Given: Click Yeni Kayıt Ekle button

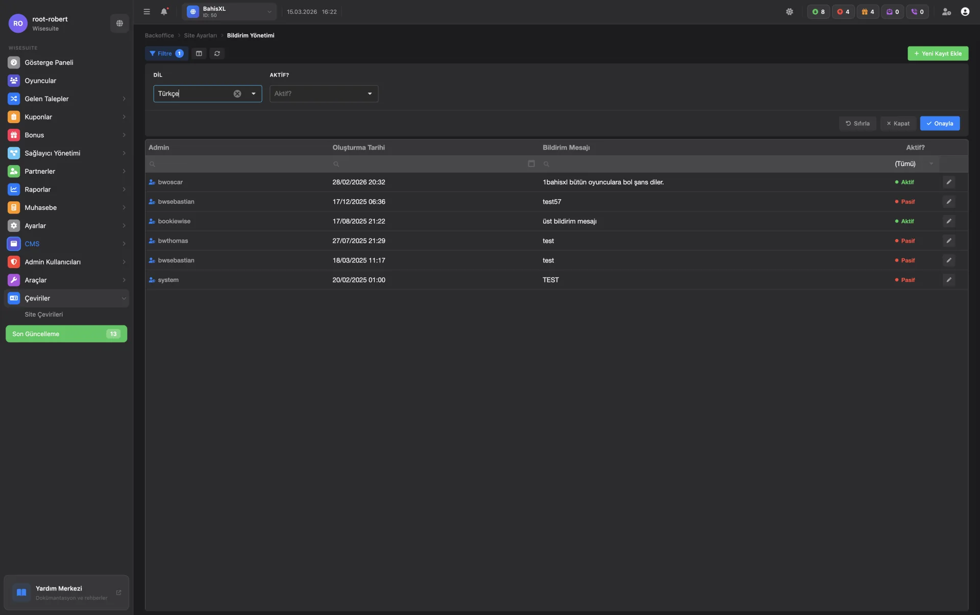Looking at the screenshot, I should (937, 54).
